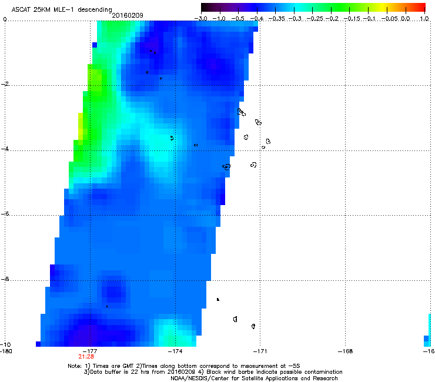435x382 pixels.
Task: Click the 1.0 color scale label
Action: click(424, 19)
